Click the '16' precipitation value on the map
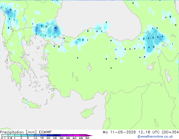The height and width of the screenshot is (139, 179). tap(56, 28)
